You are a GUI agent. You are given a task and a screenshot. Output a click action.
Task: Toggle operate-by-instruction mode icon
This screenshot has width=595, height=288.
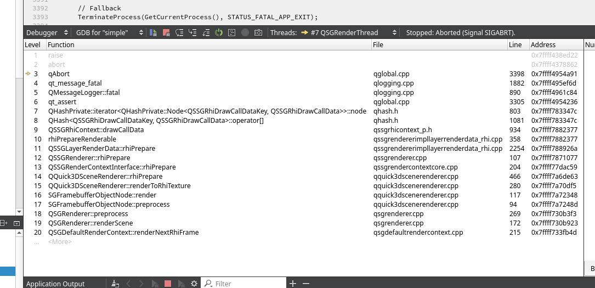coord(231,33)
